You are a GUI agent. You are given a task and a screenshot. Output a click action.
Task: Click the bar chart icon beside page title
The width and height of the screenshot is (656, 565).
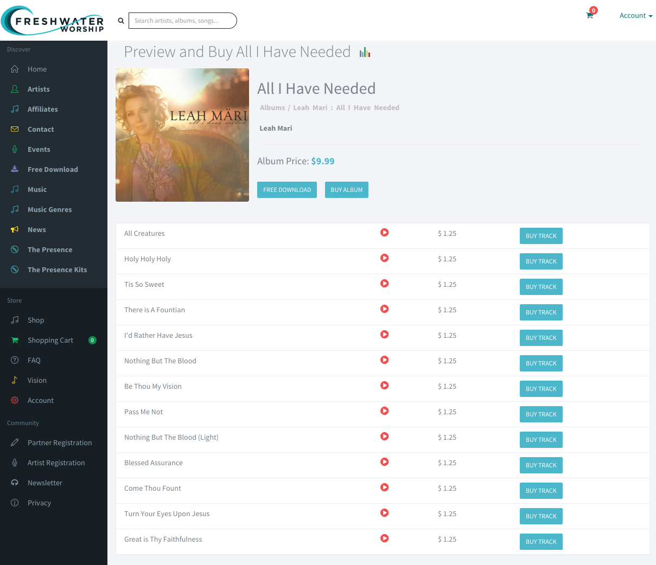(365, 52)
